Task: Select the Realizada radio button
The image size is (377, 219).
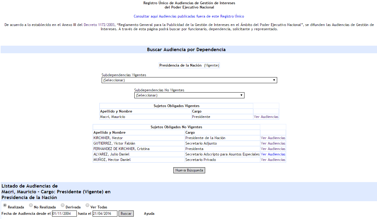Action: tap(5, 205)
